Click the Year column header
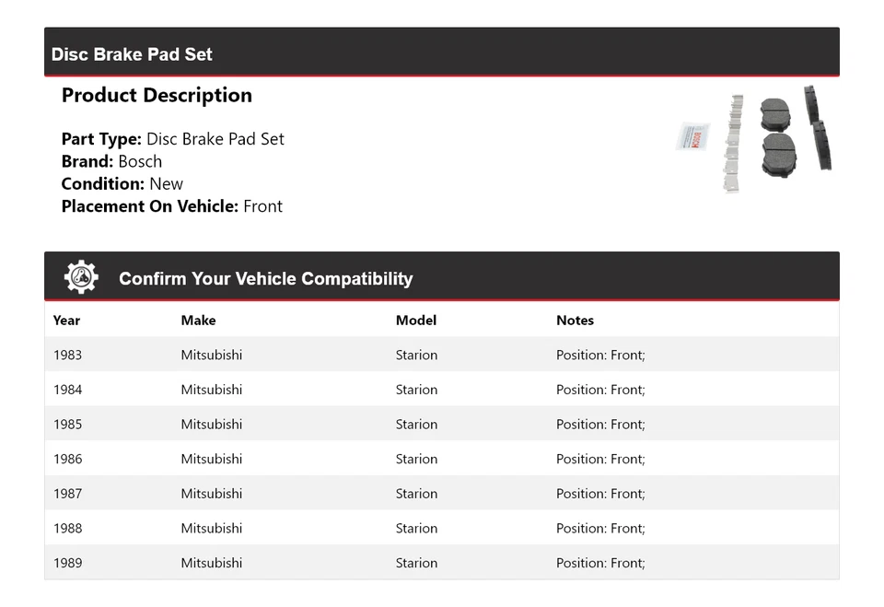This screenshot has height=607, width=884. [66, 321]
